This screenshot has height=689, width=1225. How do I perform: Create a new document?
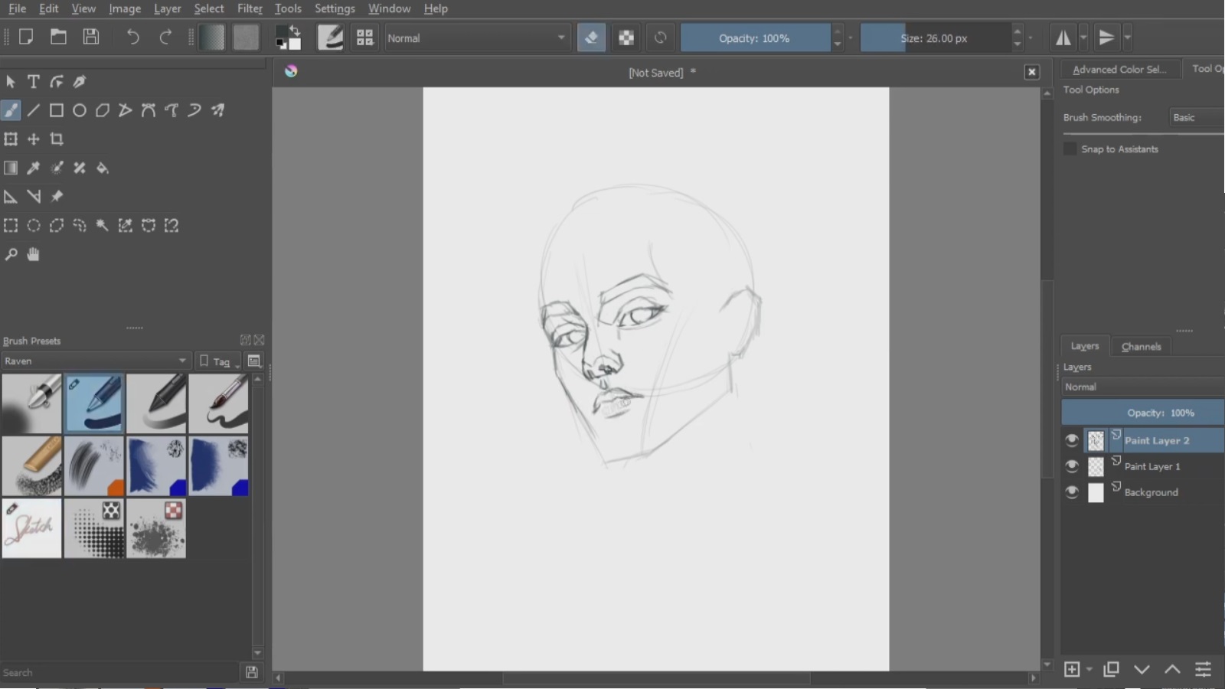(x=26, y=37)
